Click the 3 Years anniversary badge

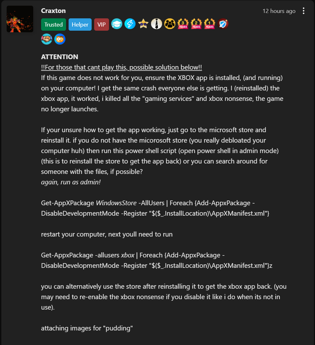(183, 24)
